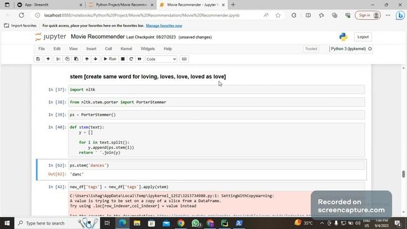Image resolution: width=407 pixels, height=229 pixels.
Task: Click the Jupyter logo
Action: point(51,37)
